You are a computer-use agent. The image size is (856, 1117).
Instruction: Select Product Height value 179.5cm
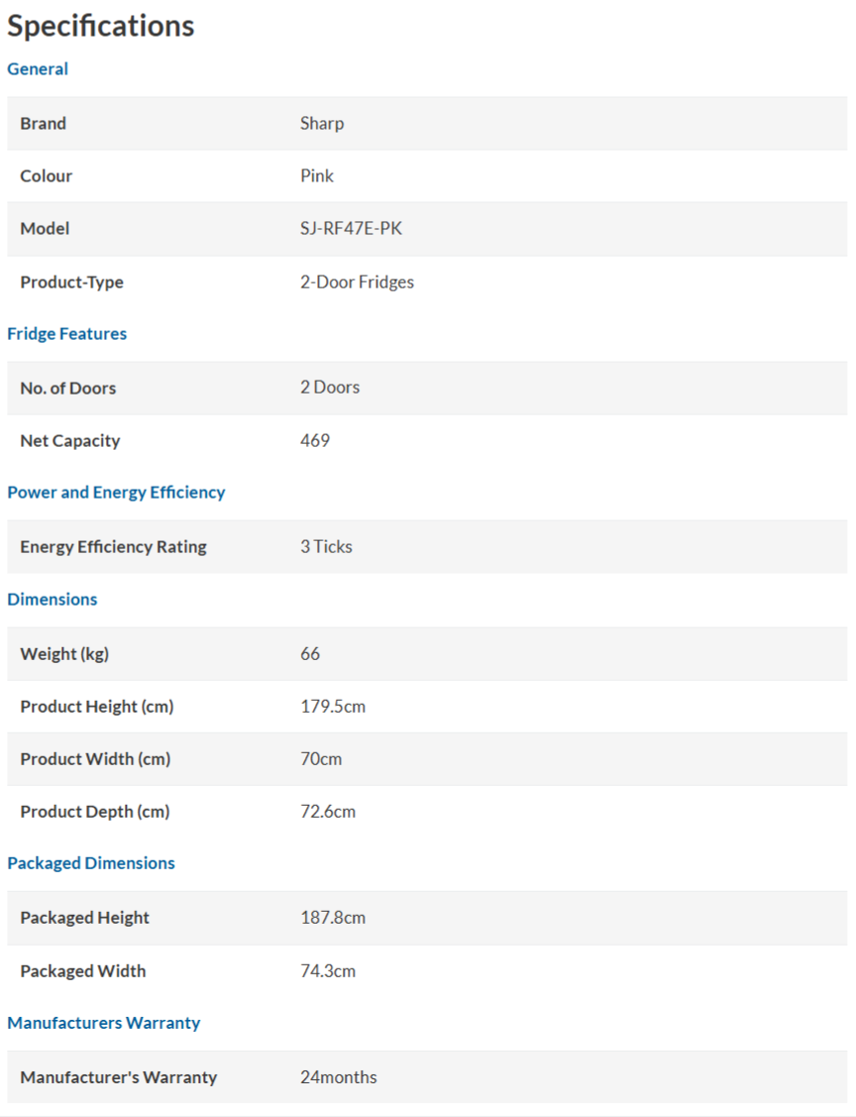point(333,706)
